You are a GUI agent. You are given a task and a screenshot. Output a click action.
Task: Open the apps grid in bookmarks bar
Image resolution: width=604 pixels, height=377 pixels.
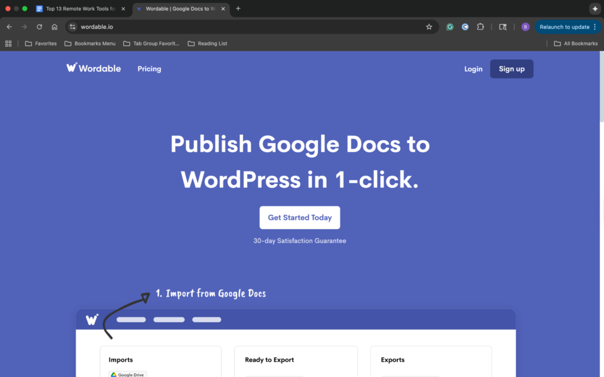pyautogui.click(x=8, y=44)
